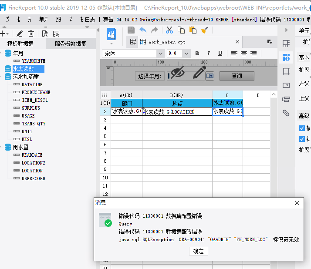This screenshot has width=311, height=269.
Task: Redo the undone action
Action: click(155, 30)
